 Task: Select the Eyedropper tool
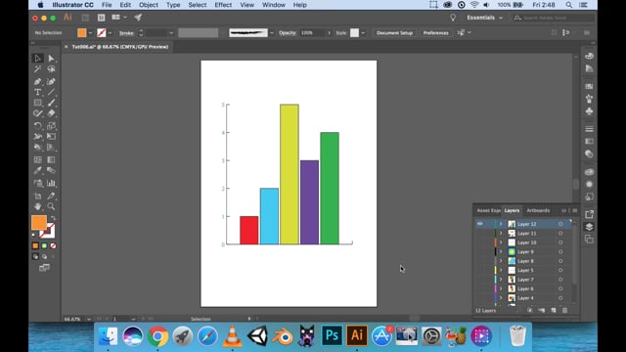point(37,170)
